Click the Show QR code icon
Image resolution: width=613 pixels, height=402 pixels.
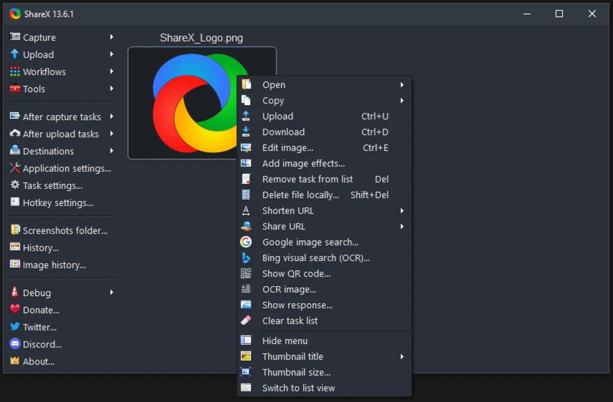[x=247, y=274]
